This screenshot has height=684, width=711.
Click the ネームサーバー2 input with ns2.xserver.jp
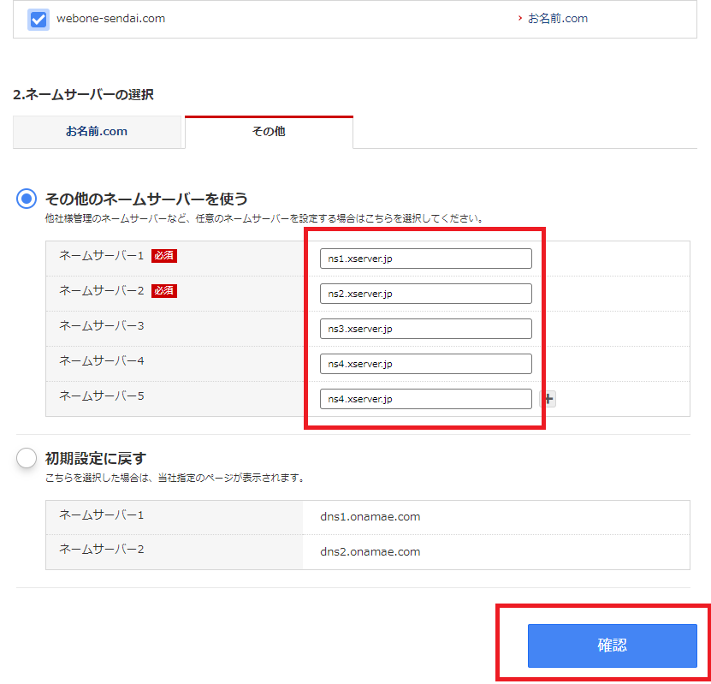pyautogui.click(x=425, y=294)
